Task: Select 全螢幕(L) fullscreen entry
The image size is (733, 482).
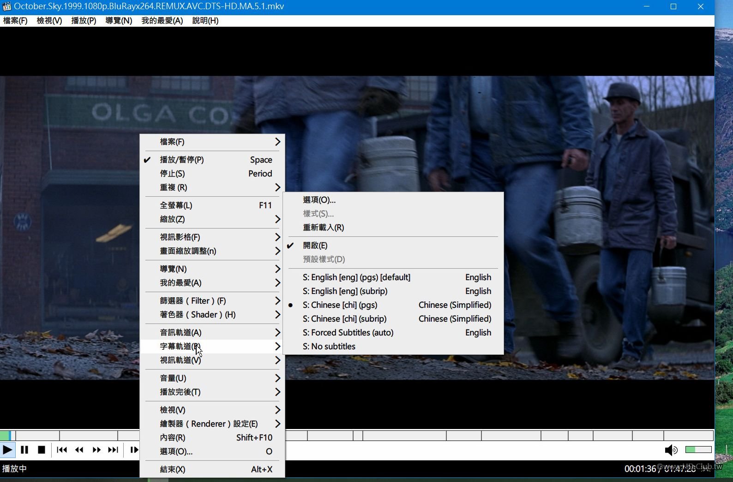Action: [x=212, y=206]
